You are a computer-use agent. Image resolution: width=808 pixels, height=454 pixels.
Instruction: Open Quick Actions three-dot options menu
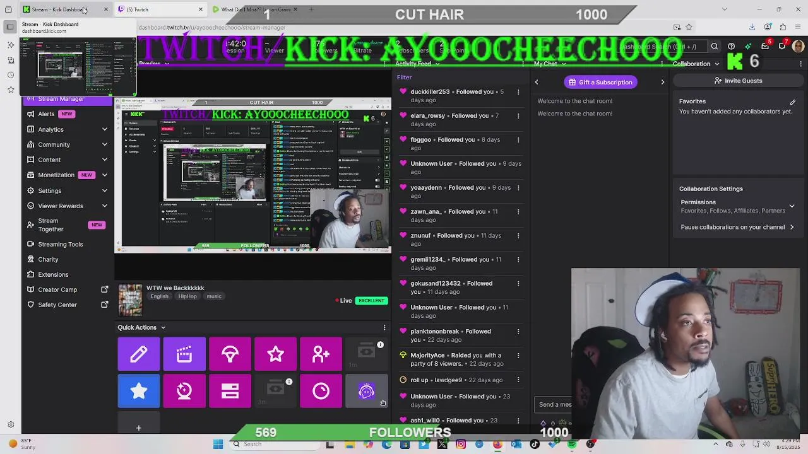[384, 327]
